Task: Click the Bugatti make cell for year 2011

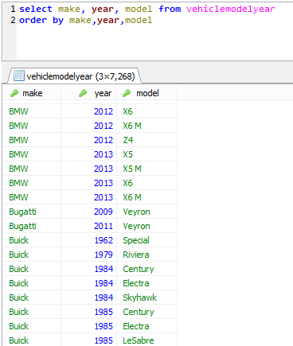Action: tap(32, 226)
